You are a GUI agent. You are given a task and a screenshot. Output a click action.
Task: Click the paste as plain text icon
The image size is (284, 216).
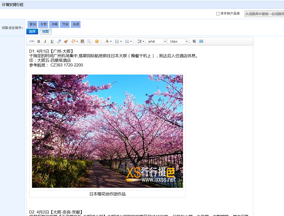click(x=83, y=41)
